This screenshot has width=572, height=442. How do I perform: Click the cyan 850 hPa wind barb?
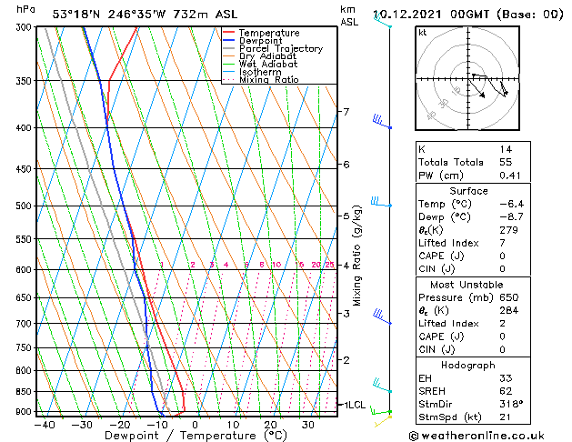pyautogui.click(x=382, y=386)
